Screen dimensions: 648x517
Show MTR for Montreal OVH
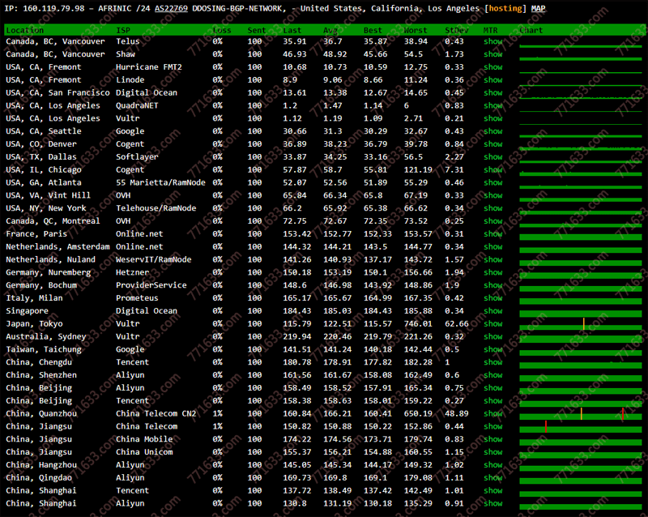point(493,221)
